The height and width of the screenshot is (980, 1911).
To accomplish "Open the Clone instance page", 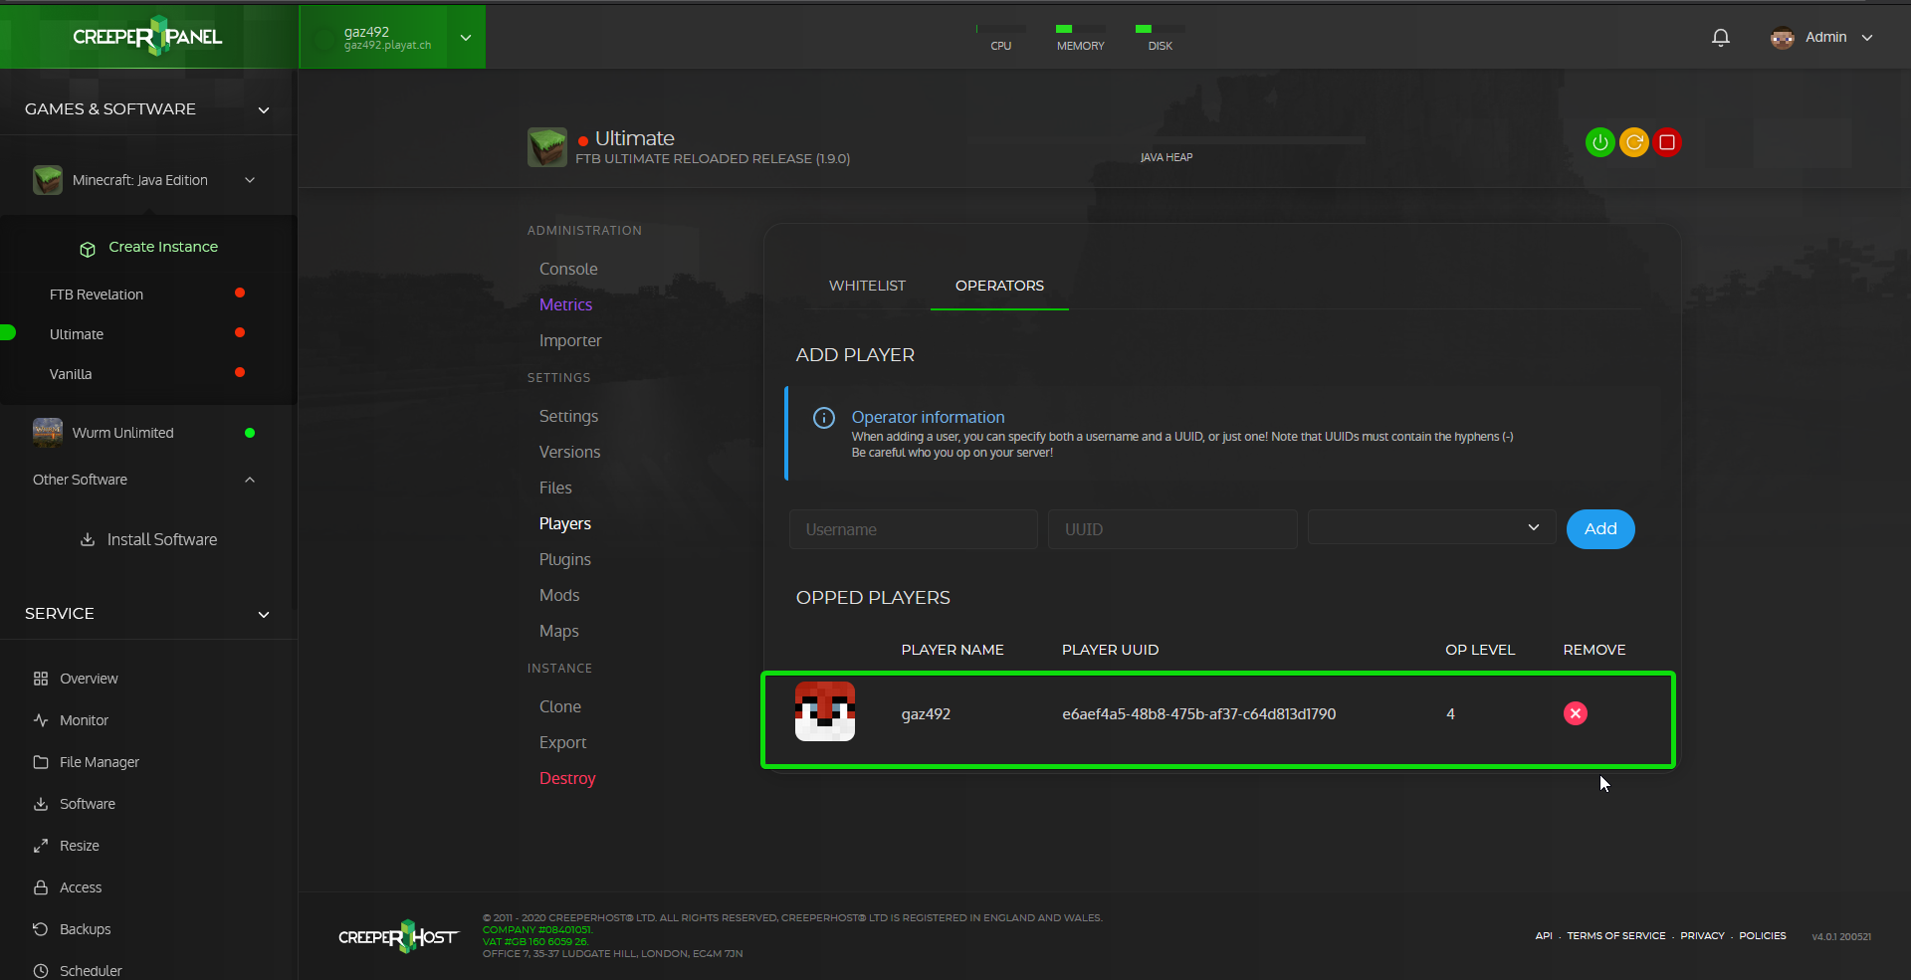I will (560, 706).
